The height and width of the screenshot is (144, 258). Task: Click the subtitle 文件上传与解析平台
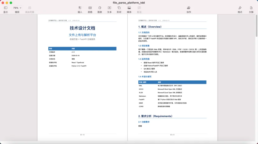82,35
